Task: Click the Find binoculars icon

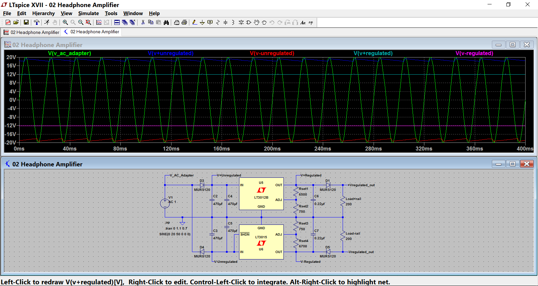Action: click(x=166, y=23)
